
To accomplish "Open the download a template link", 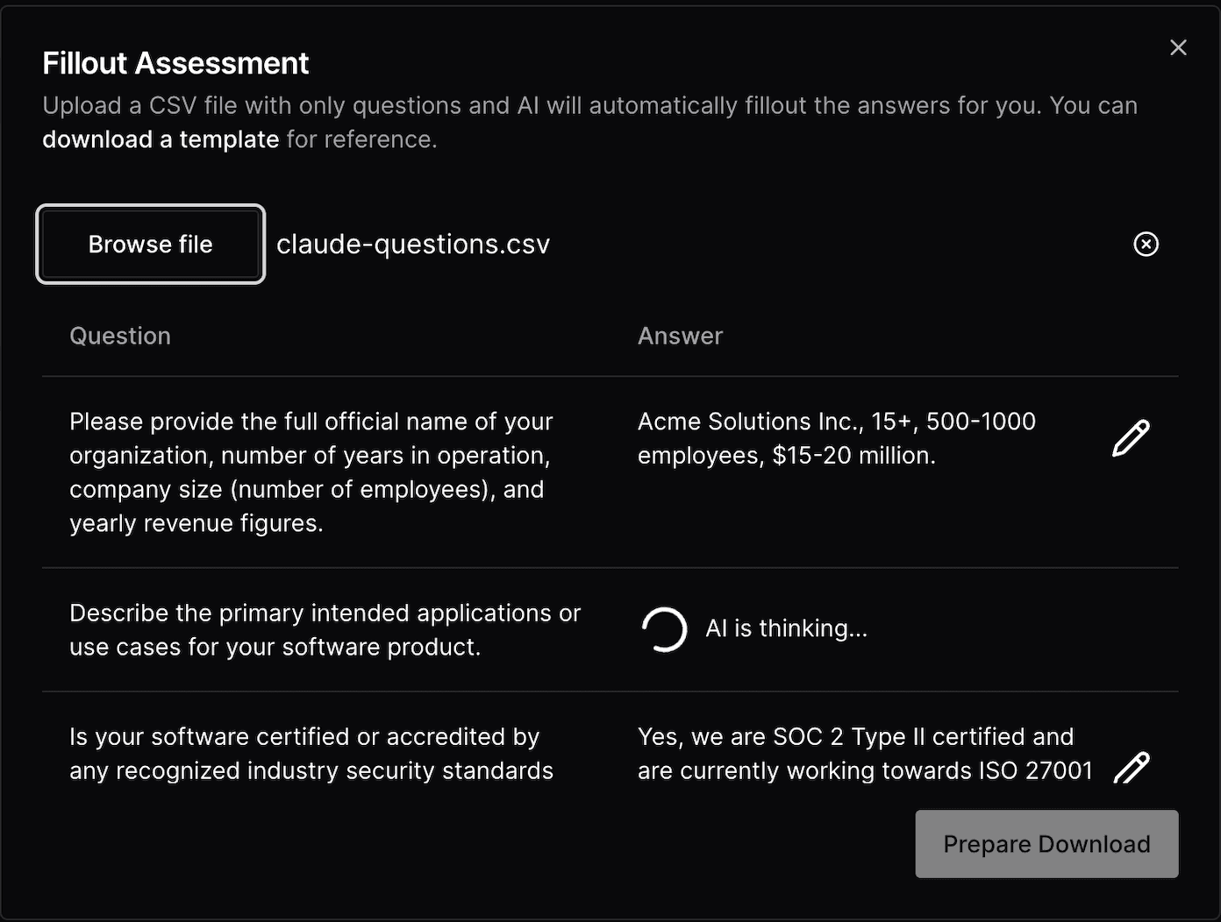I will pos(161,139).
